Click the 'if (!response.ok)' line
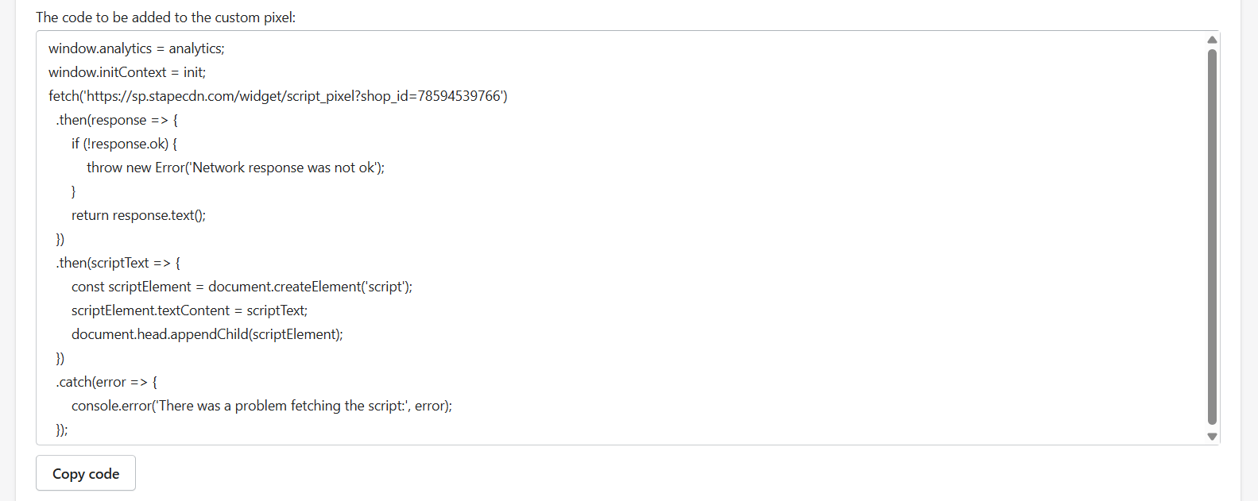The height and width of the screenshot is (501, 1258). click(x=124, y=144)
